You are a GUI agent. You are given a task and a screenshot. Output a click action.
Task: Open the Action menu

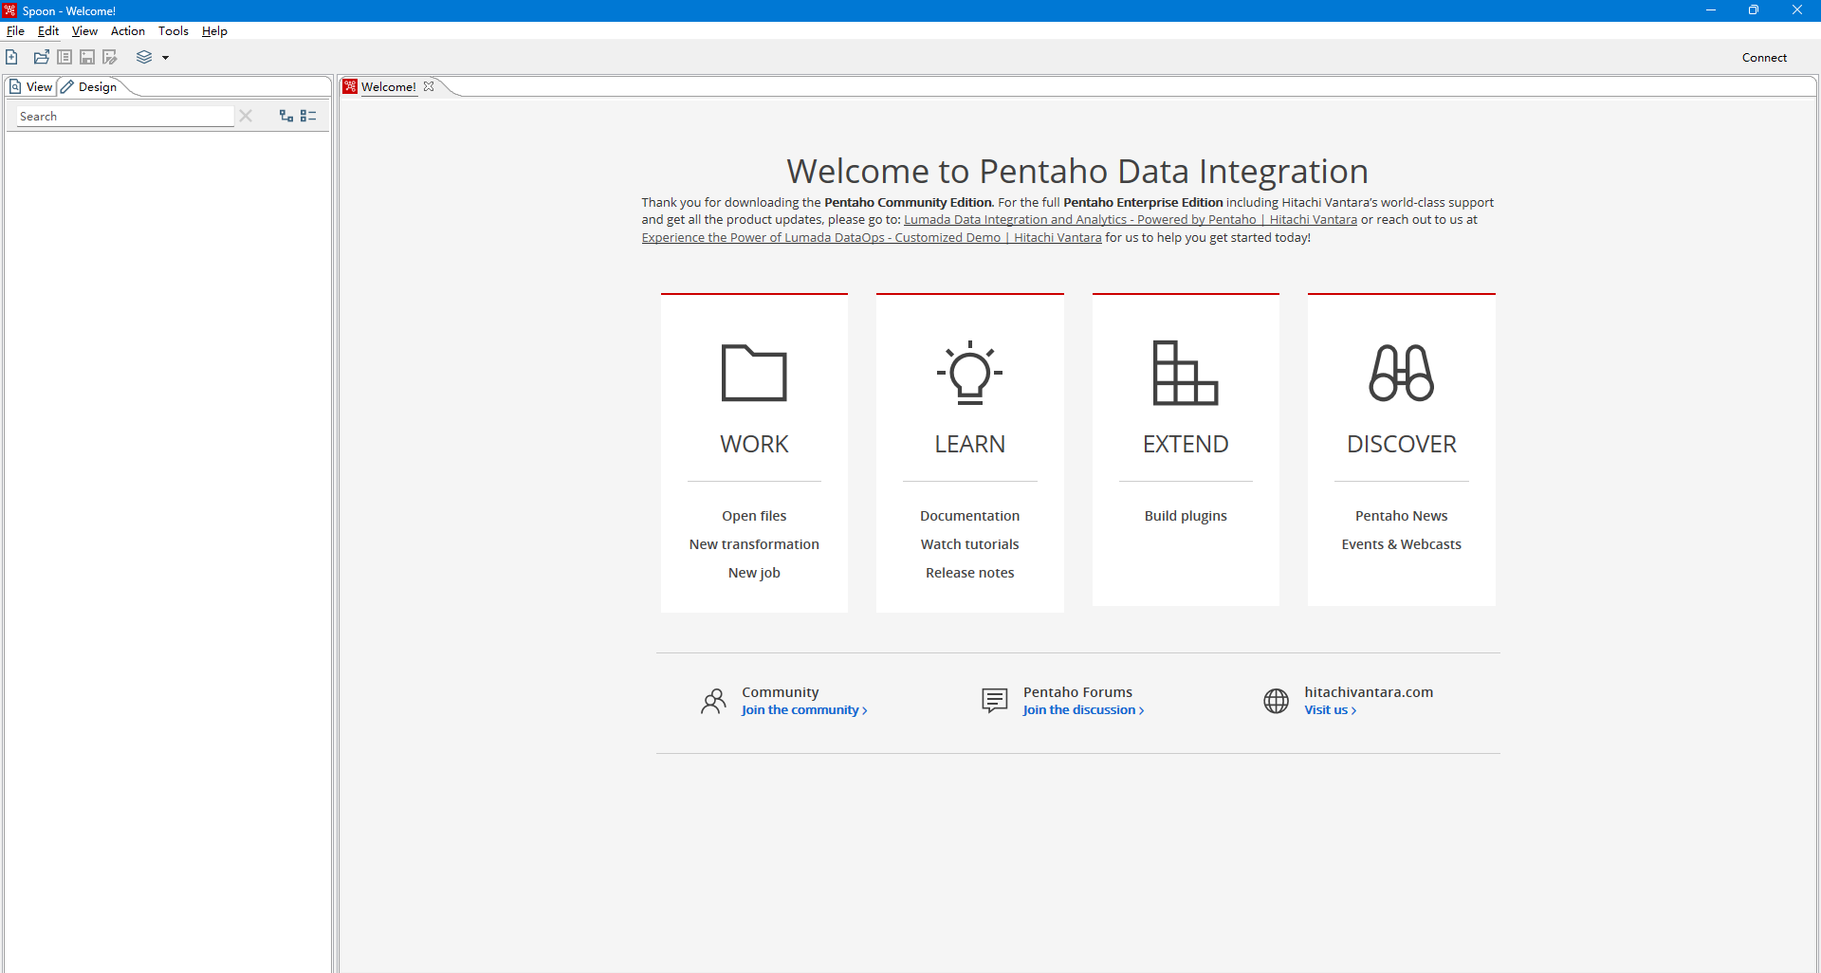[128, 30]
